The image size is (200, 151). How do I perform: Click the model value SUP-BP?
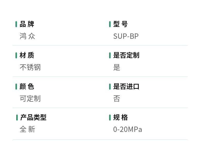pos(126,36)
